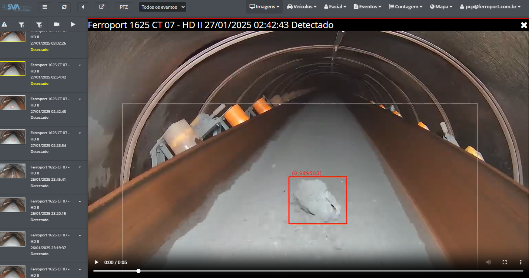529x278 pixels.
Task: Click the alert triangle icon in sidebar
Action: pyautogui.click(x=4, y=24)
